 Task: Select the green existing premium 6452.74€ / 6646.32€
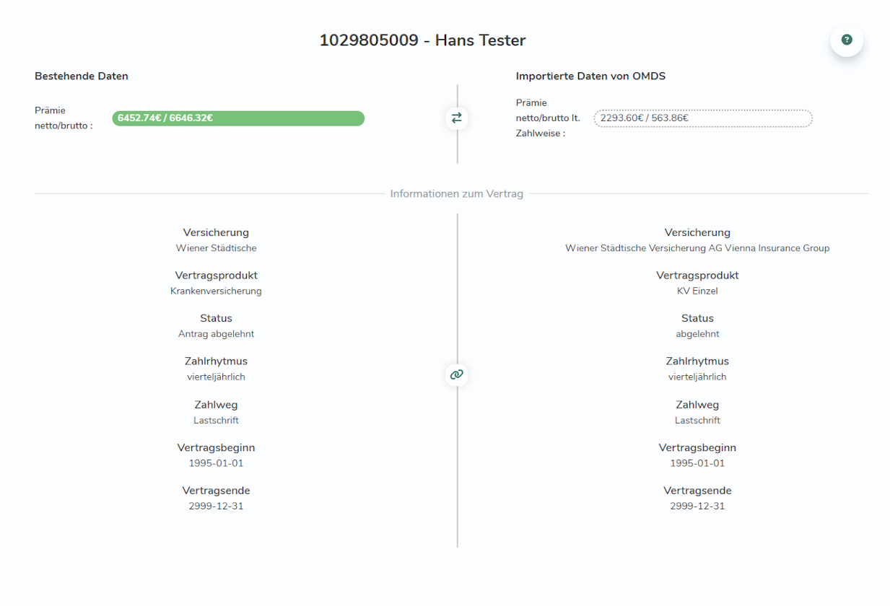point(238,118)
